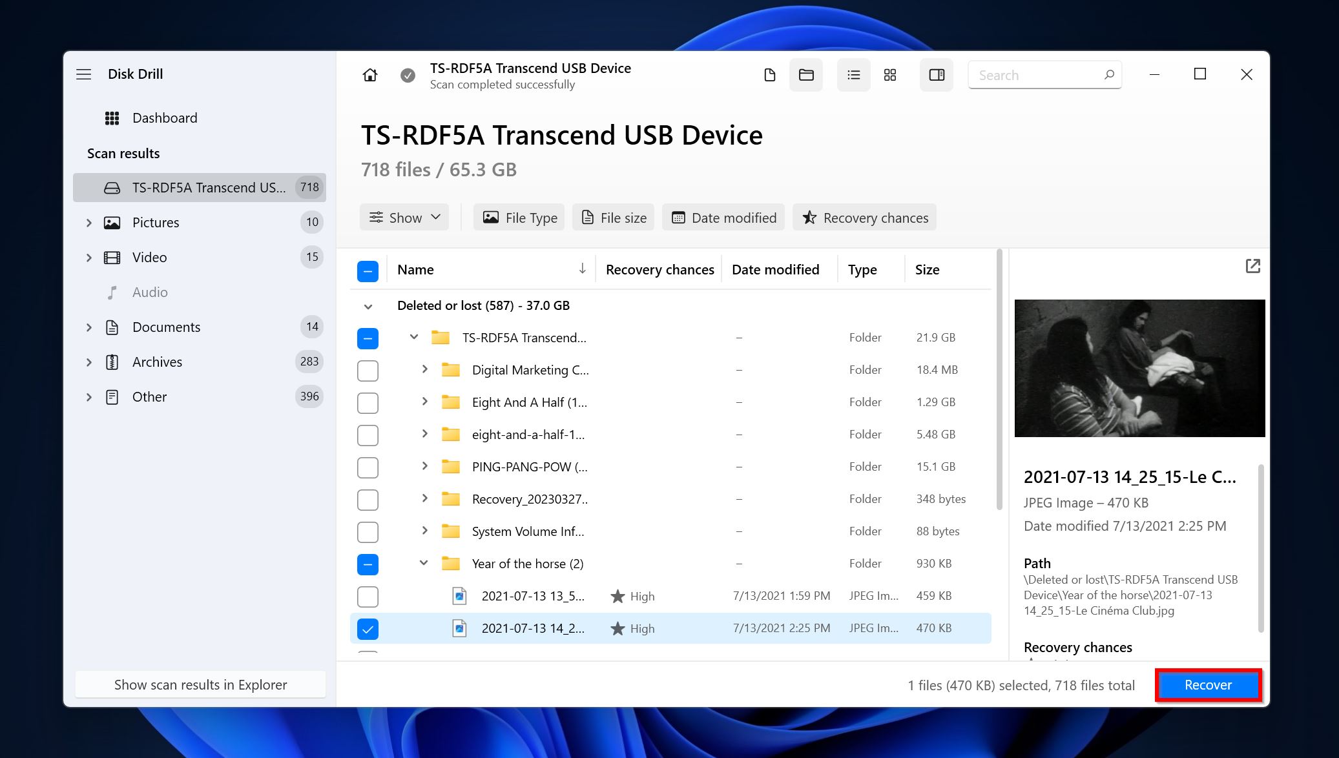The height and width of the screenshot is (758, 1339).
Task: Toggle the side panel split view icon
Action: pyautogui.click(x=937, y=76)
